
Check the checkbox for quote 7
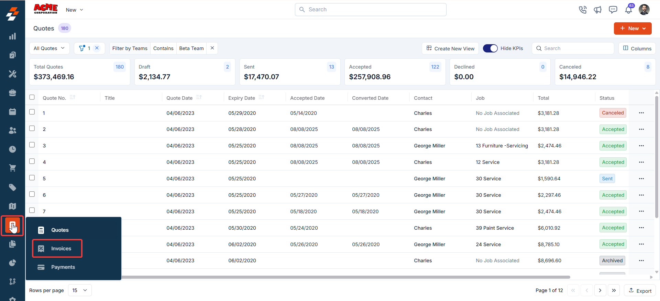click(32, 210)
